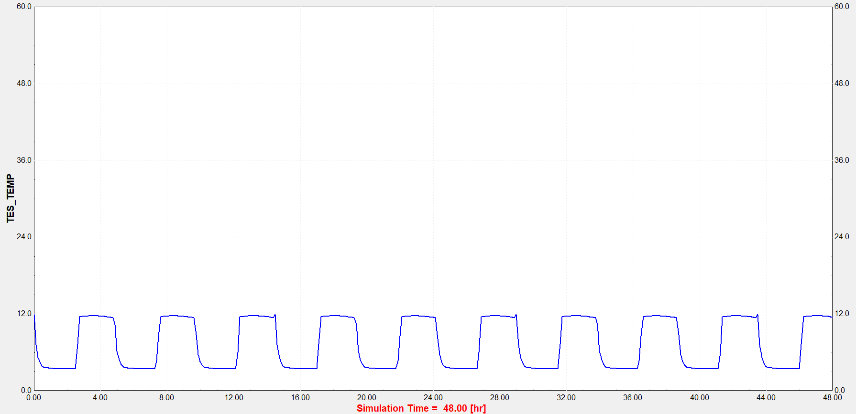
Task: Click the right axis 24.0 tick label
Action: click(x=842, y=237)
